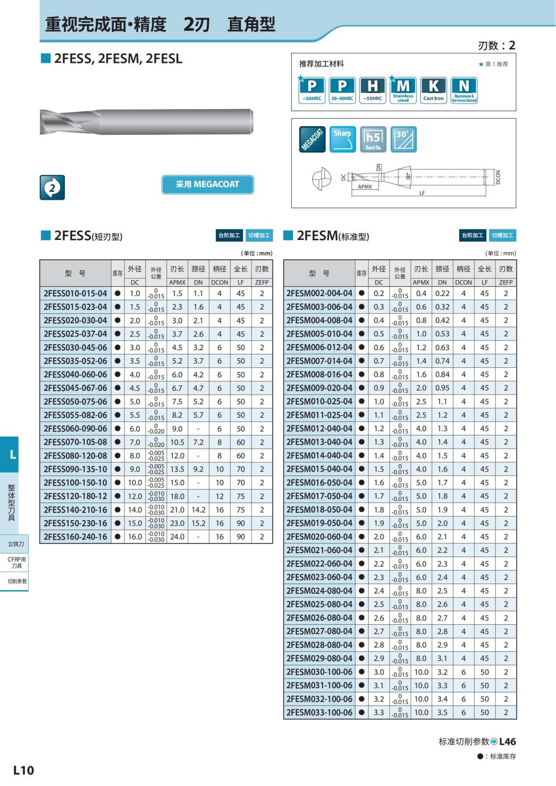The image size is (556, 786).
Task: Click the h5 Shank Dia. icon
Action: (x=373, y=139)
